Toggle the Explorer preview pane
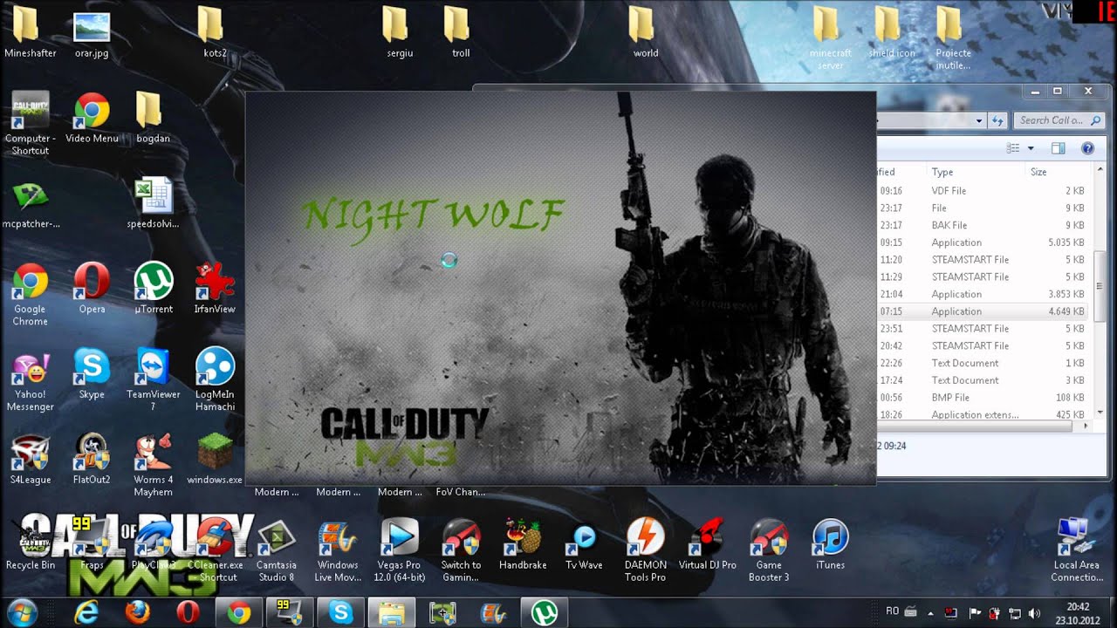Image resolution: width=1117 pixels, height=628 pixels. pos(1059,148)
